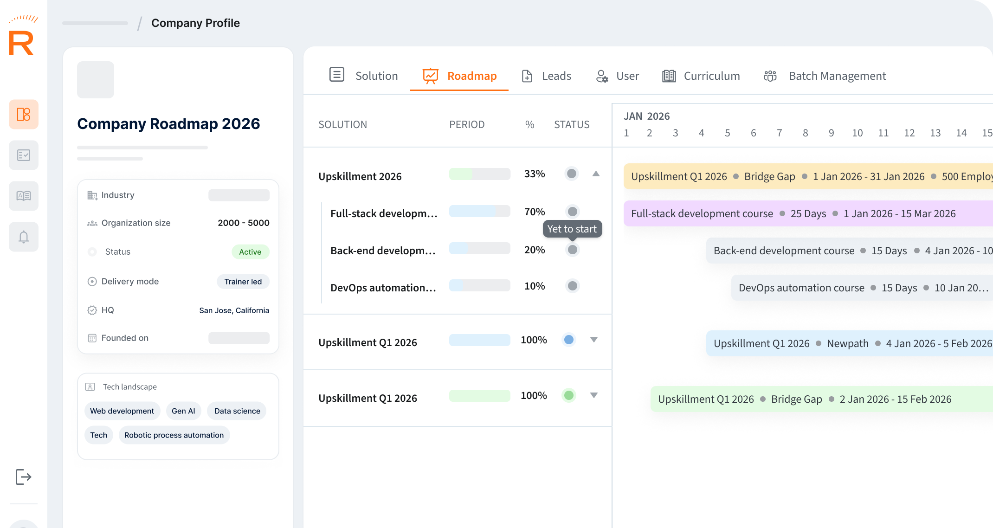Click the Robotic process automation tag
This screenshot has width=993, height=528.
pos(174,435)
